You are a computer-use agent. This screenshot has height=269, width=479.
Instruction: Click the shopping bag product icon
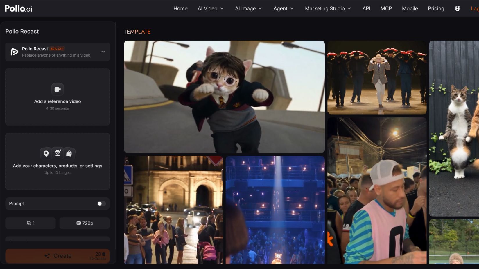click(69, 153)
